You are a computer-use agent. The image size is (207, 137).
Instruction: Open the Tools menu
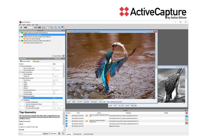[24, 25]
